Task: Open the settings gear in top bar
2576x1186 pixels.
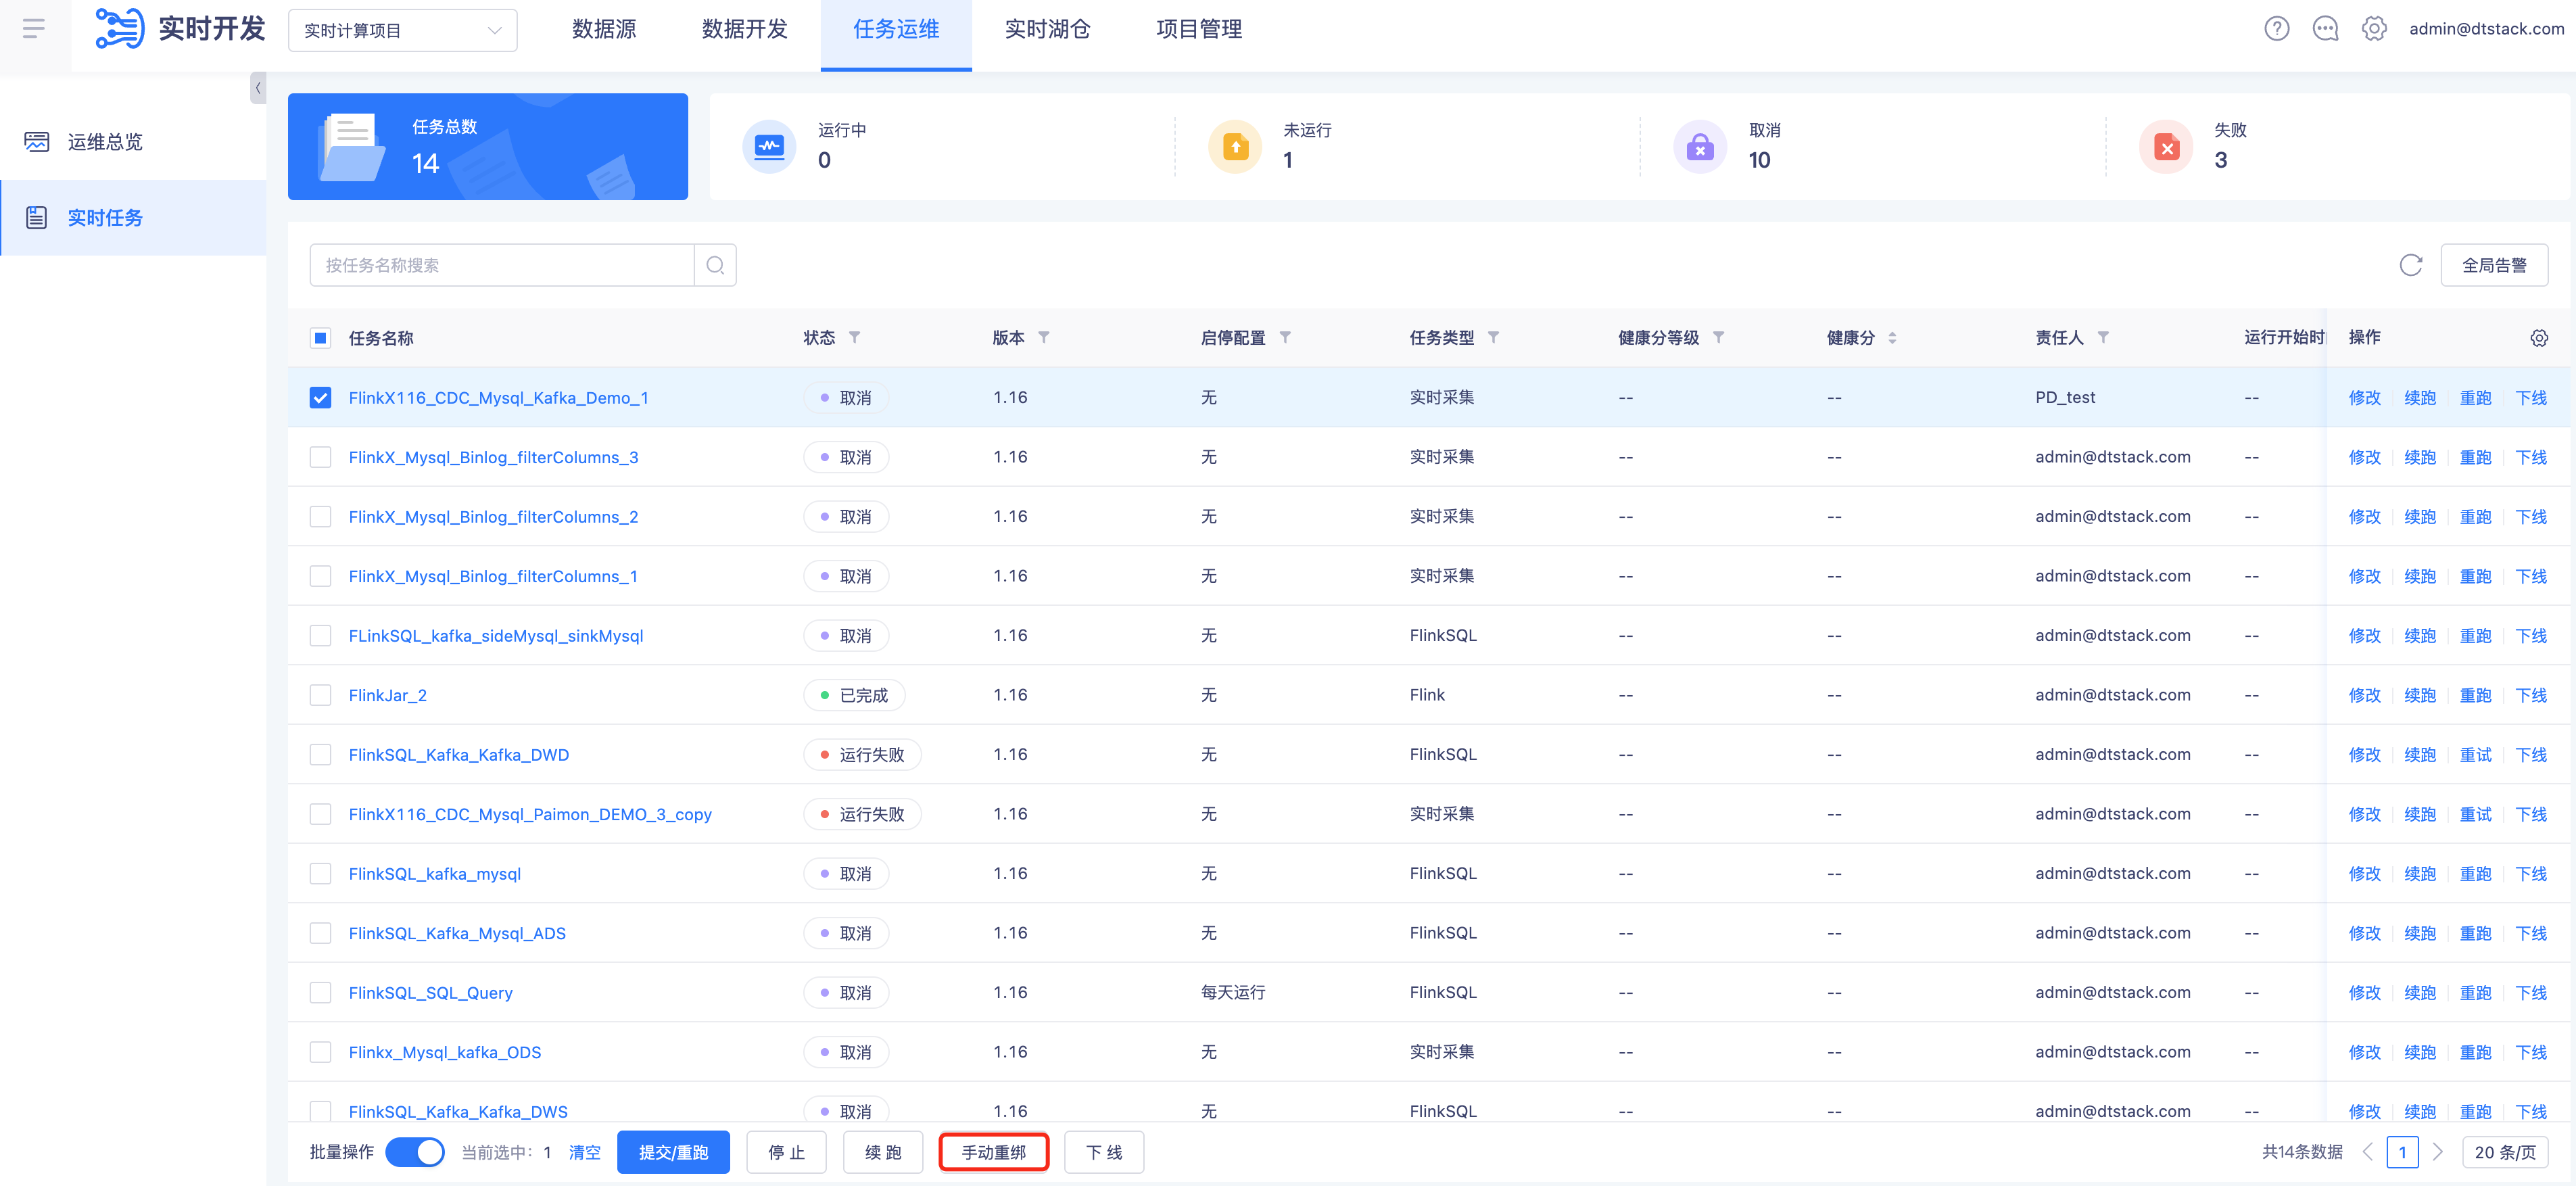Action: (x=2374, y=29)
